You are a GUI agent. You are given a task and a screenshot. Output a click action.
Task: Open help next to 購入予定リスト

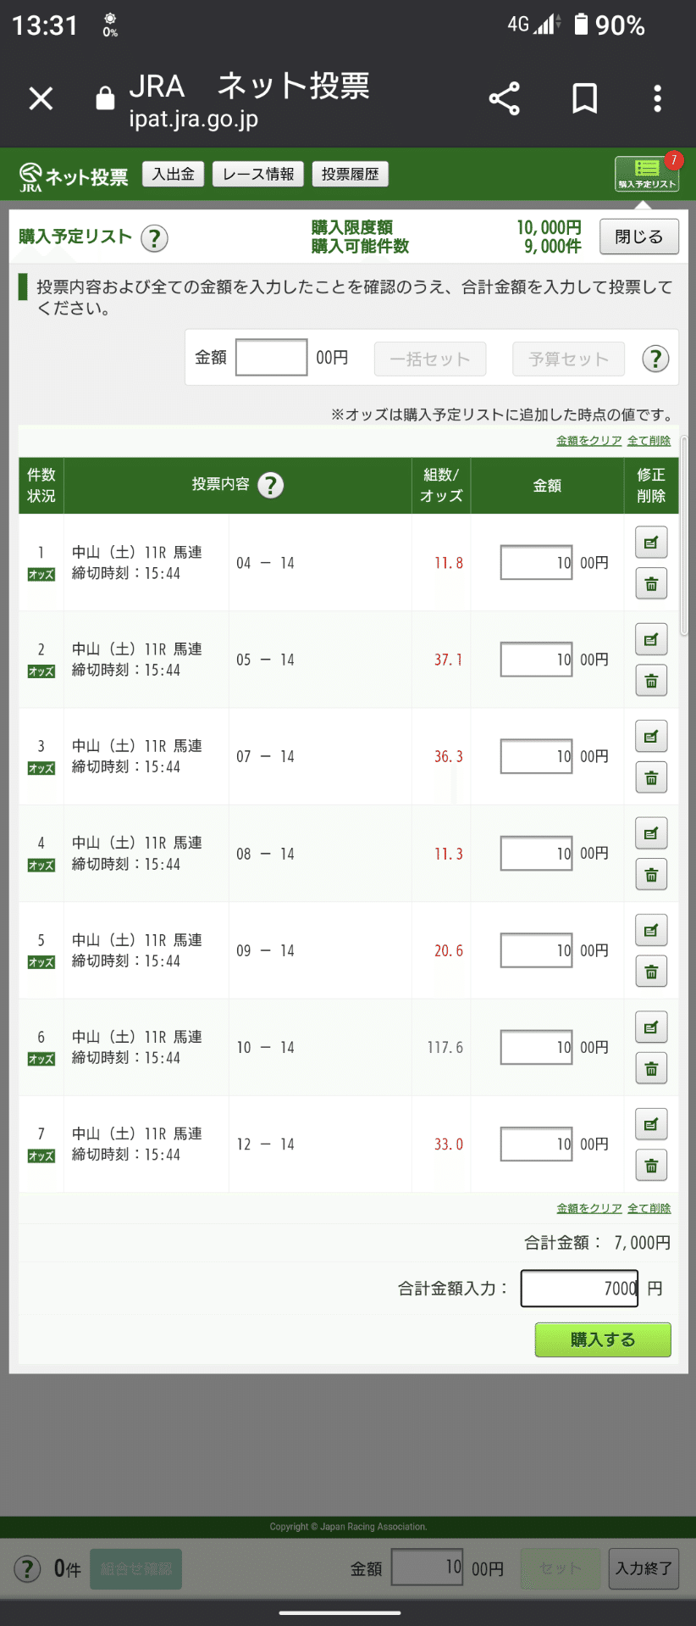(x=154, y=238)
